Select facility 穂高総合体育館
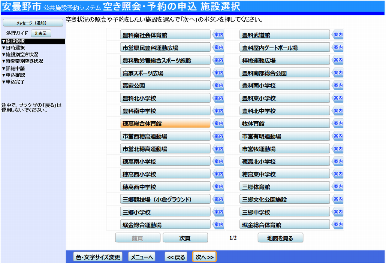Image resolution: width=386 pixels, height=264 pixels. 165,124
